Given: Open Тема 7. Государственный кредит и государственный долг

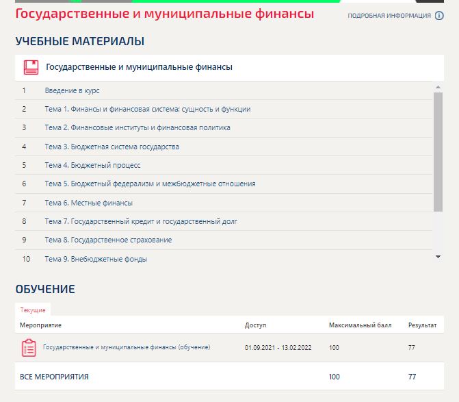Looking at the screenshot, I should click(141, 221).
